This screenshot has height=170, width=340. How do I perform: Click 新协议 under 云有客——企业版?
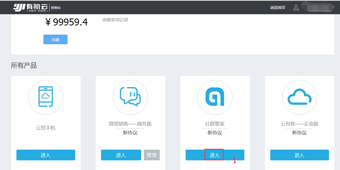coord(300,132)
